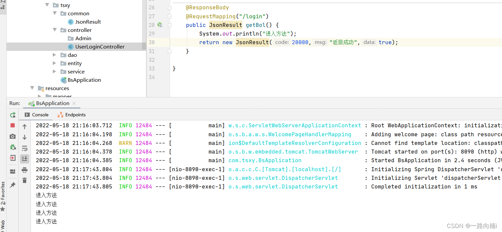Stop the running BsApplication process
The height and width of the screenshot is (232, 502).
[x=13, y=125]
